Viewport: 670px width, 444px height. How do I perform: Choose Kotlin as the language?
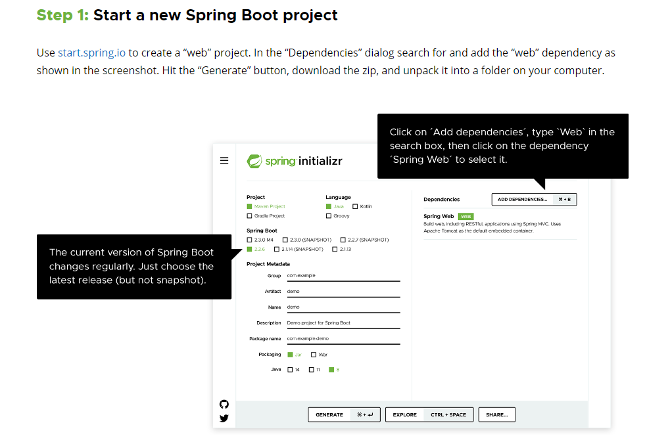tap(362, 207)
